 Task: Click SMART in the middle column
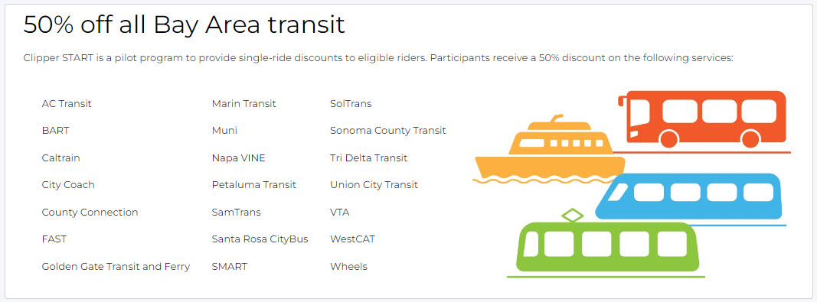(x=229, y=267)
